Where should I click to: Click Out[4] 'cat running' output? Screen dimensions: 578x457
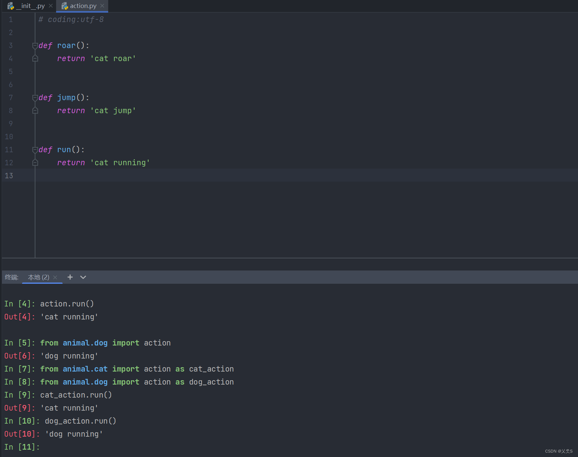pos(69,317)
